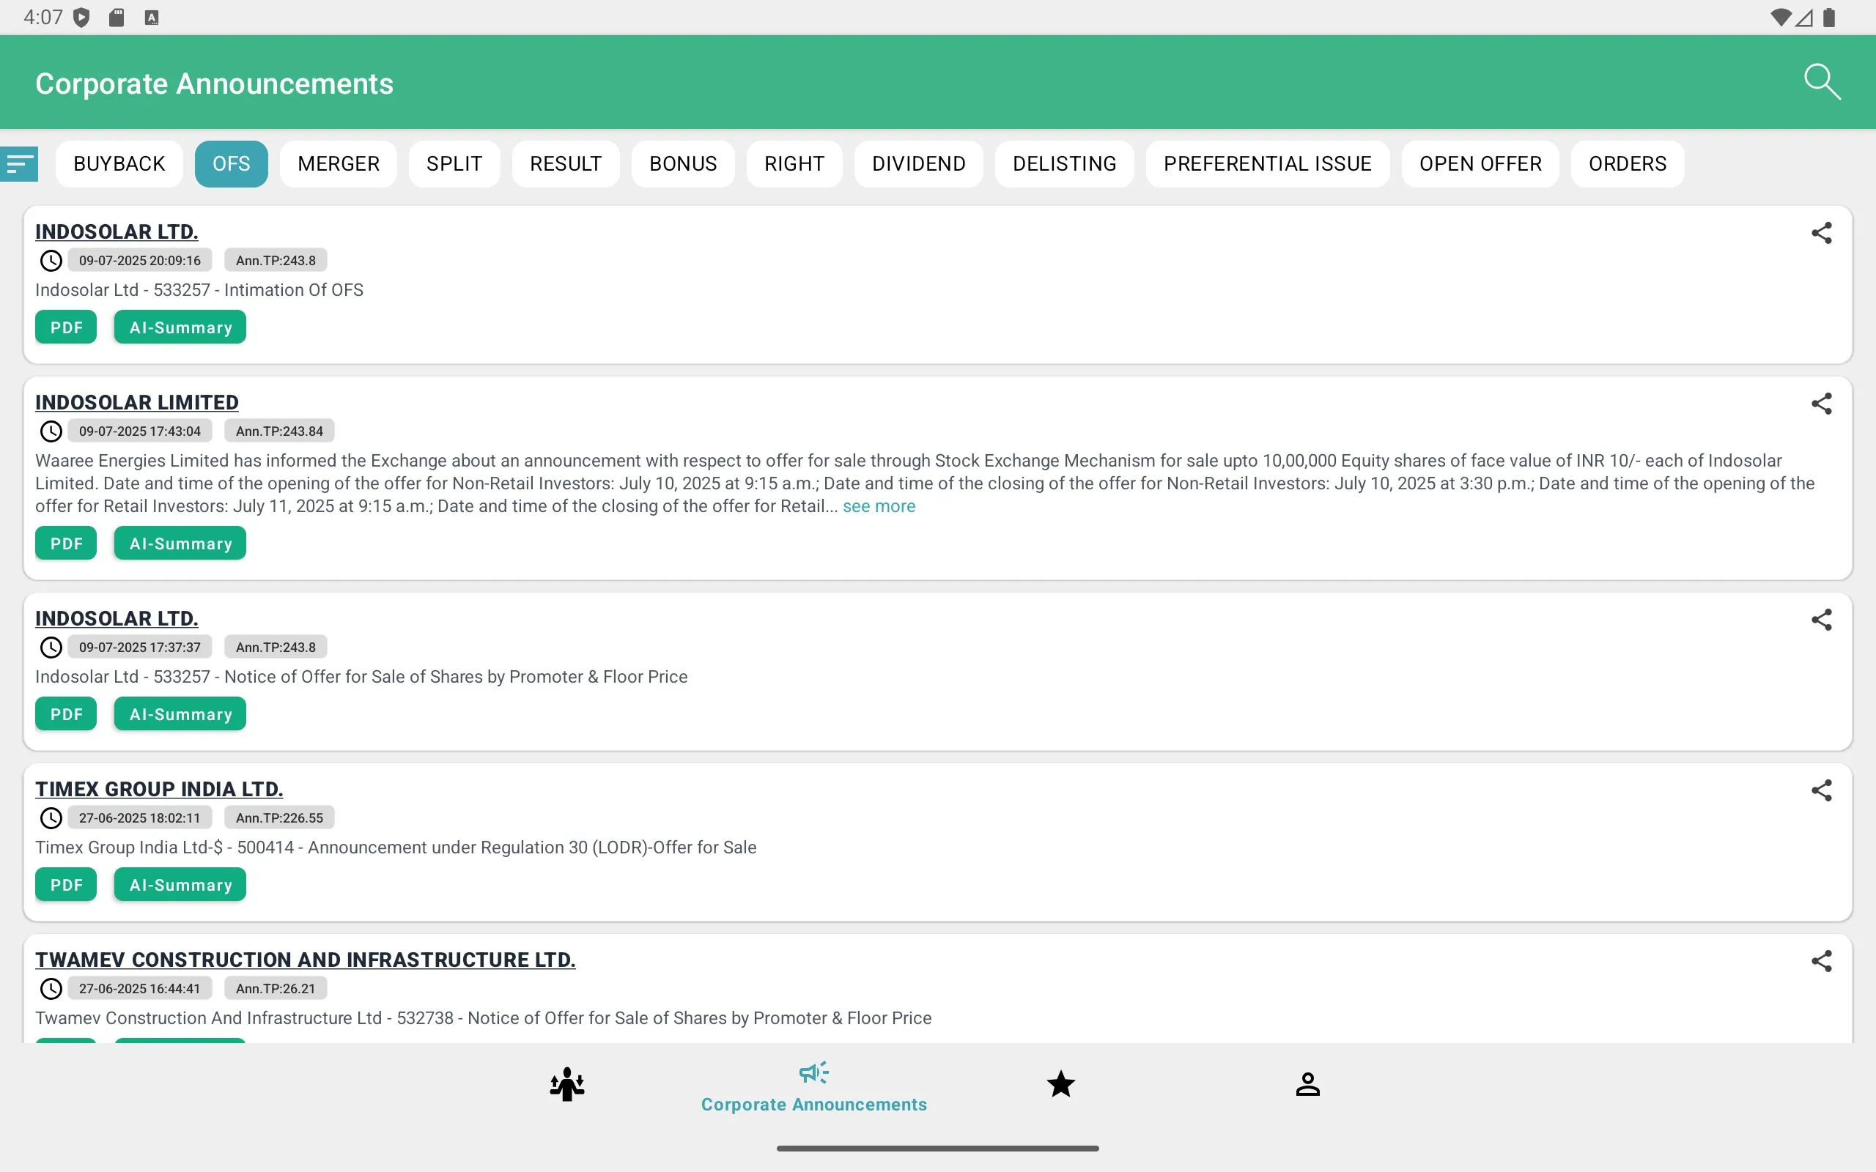Open AI-Summary for Indosolar Notice of Offer 17:37:37
The height and width of the screenshot is (1172, 1876).
[x=180, y=714]
